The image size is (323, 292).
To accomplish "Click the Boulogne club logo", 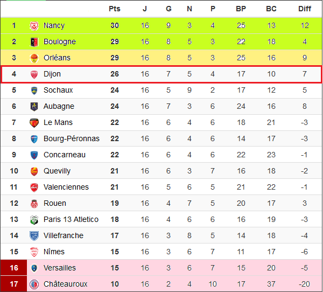I will tap(34, 41).
